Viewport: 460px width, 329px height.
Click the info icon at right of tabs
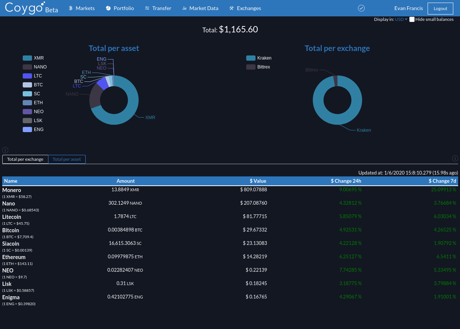(455, 158)
